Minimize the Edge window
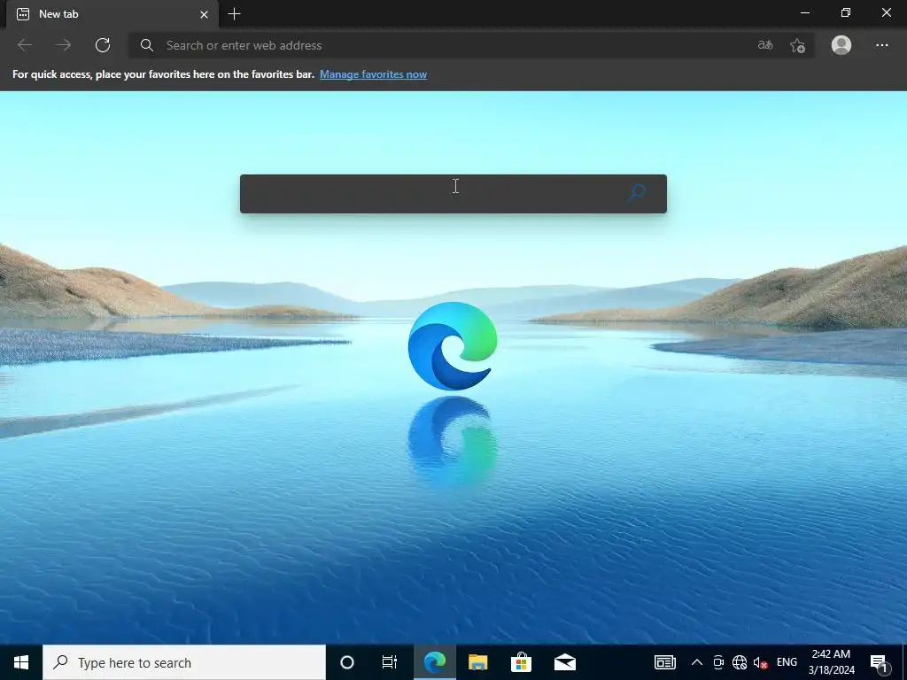The image size is (907, 680). (x=805, y=12)
